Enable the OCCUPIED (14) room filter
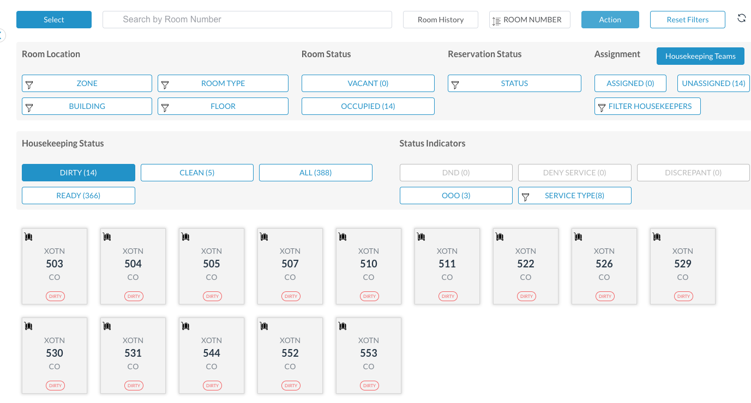Screen dimensions: 751x403 pos(368,106)
